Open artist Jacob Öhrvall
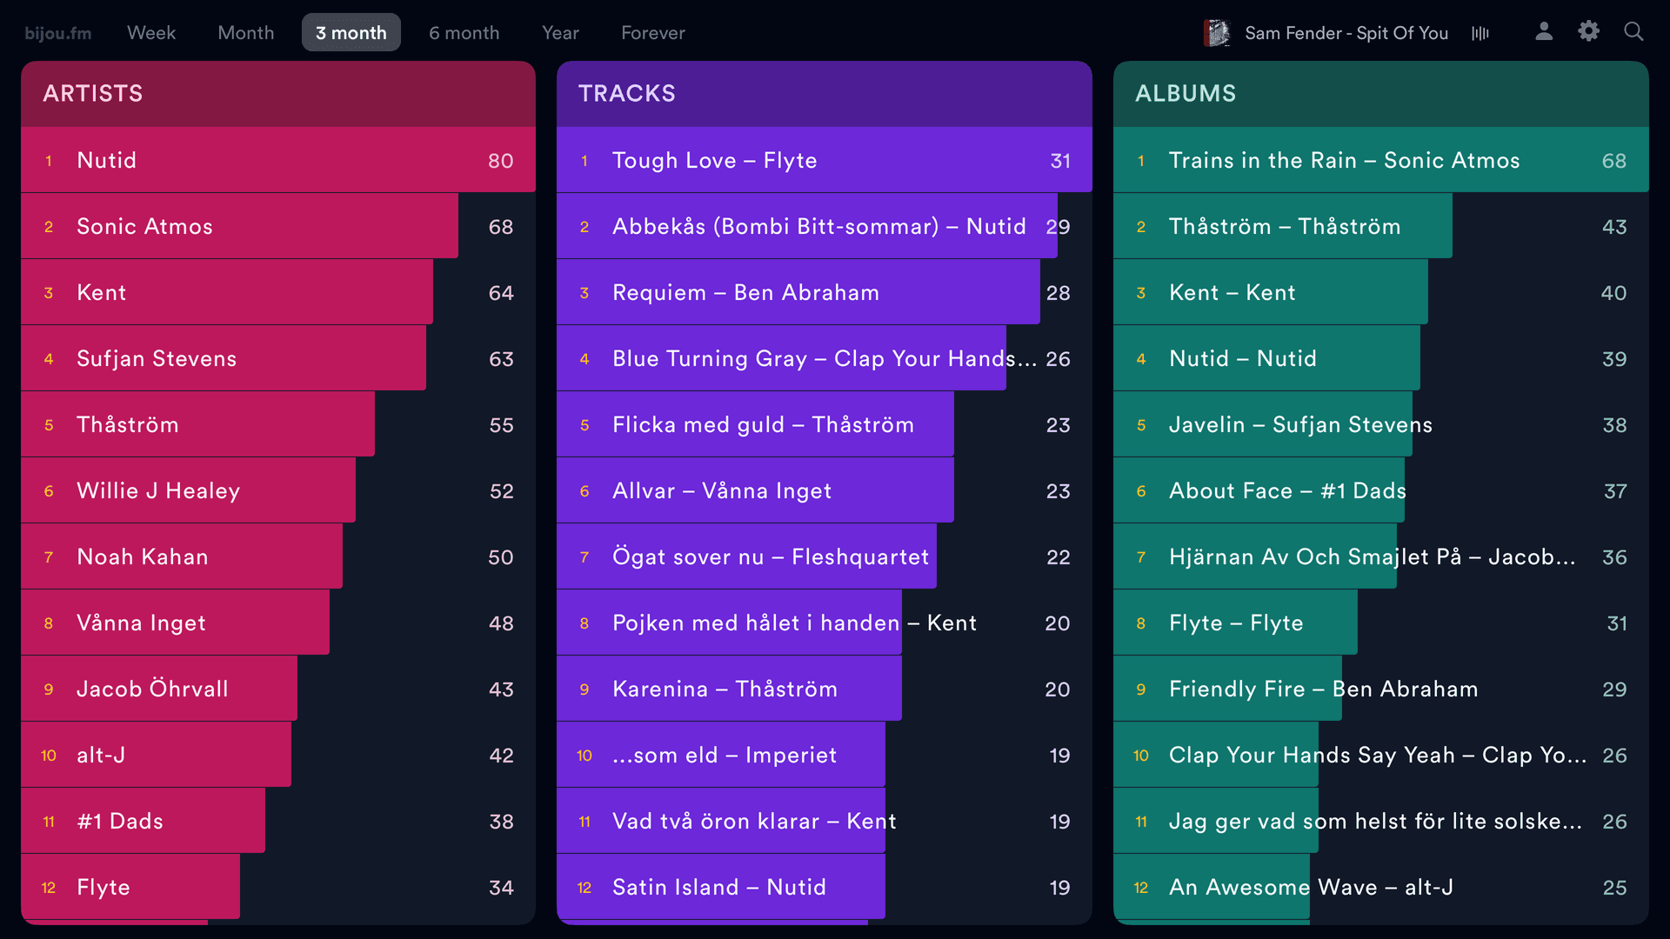 click(278, 689)
